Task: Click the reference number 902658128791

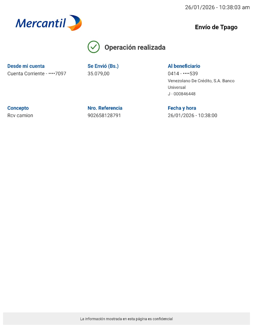Action: point(104,116)
